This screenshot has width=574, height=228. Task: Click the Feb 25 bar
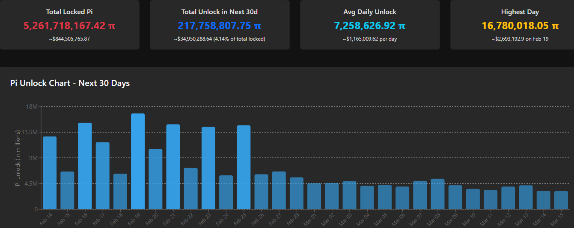pyautogui.click(x=244, y=167)
